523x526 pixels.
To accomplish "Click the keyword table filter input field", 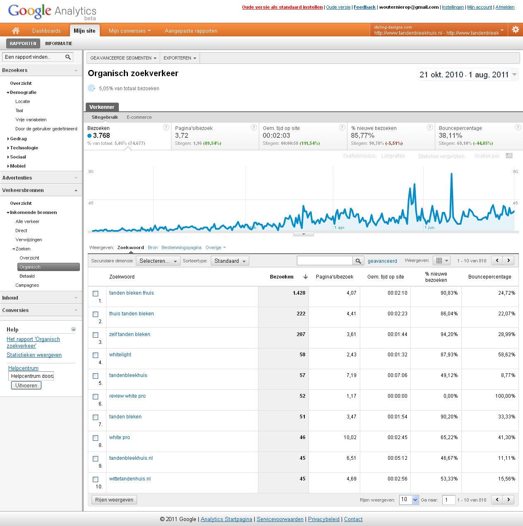I will tap(325, 261).
